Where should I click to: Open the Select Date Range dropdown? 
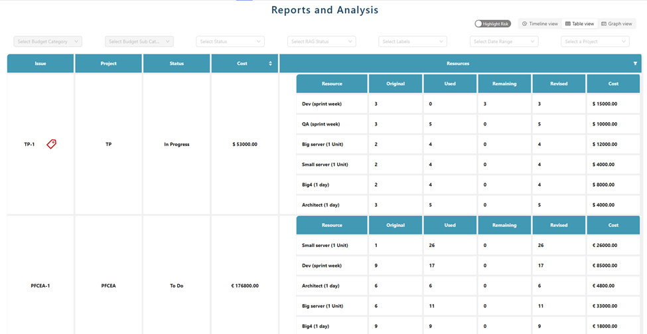(x=504, y=42)
